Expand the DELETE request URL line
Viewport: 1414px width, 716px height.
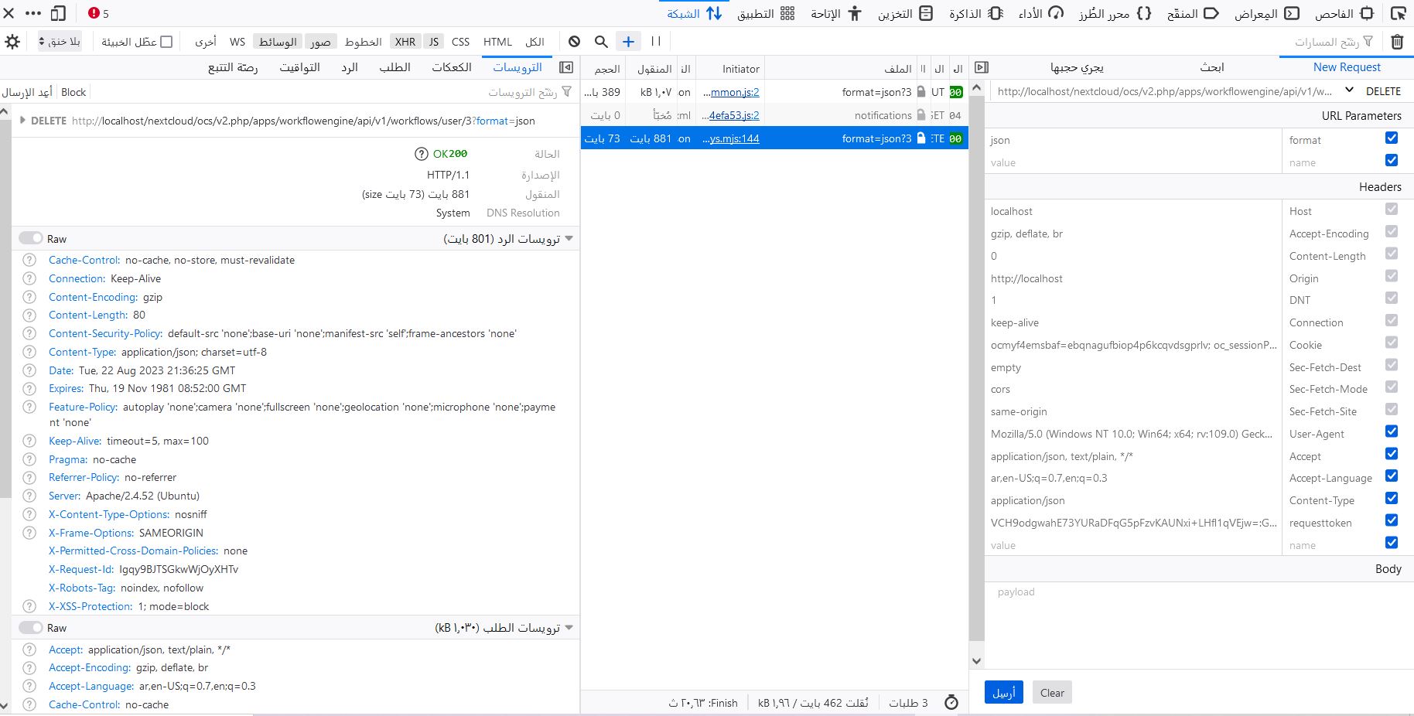click(x=22, y=121)
